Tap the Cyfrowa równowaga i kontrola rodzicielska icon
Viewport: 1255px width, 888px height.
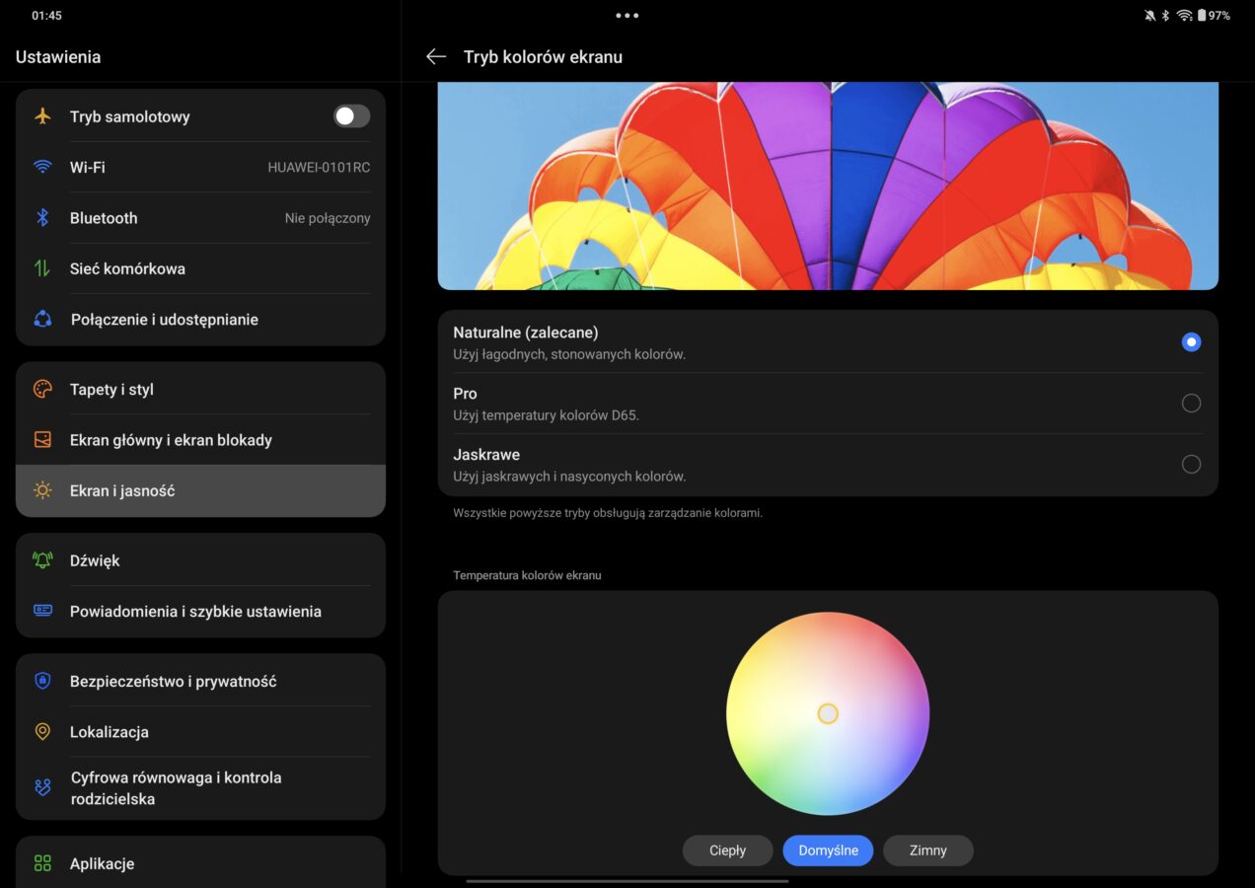coord(42,787)
